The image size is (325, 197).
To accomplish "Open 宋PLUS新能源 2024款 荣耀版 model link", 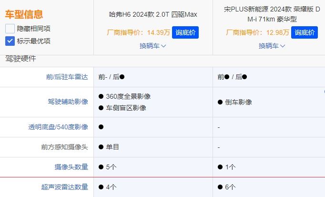I will click(270, 14).
